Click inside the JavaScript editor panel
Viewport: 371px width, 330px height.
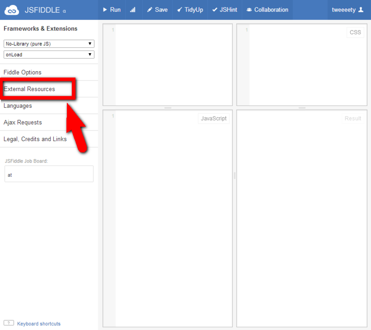click(x=167, y=218)
